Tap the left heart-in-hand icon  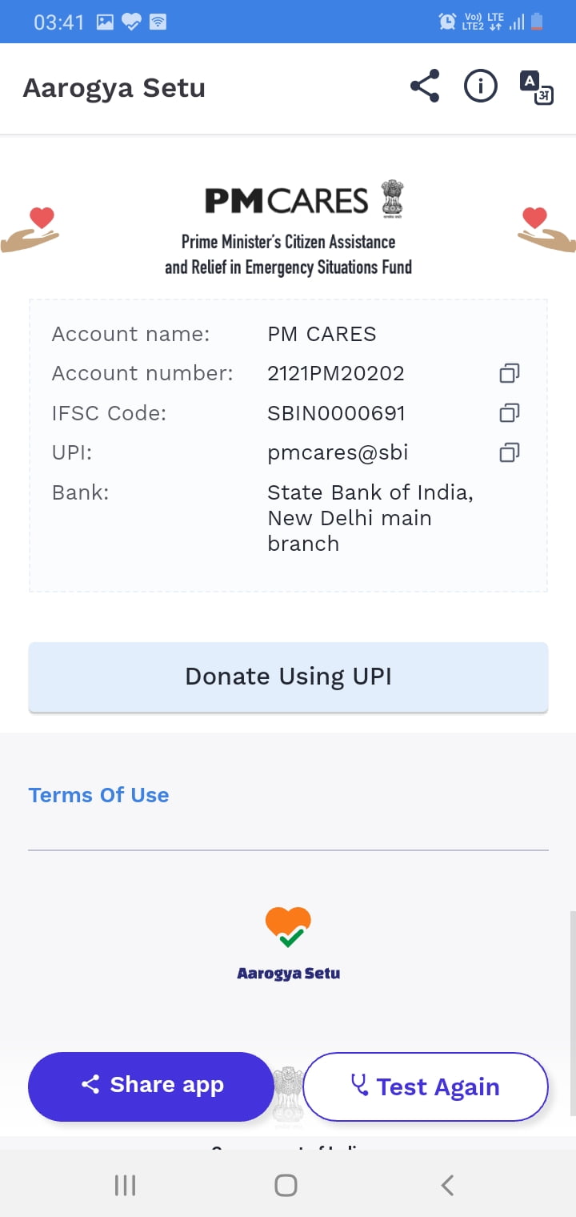32,230
